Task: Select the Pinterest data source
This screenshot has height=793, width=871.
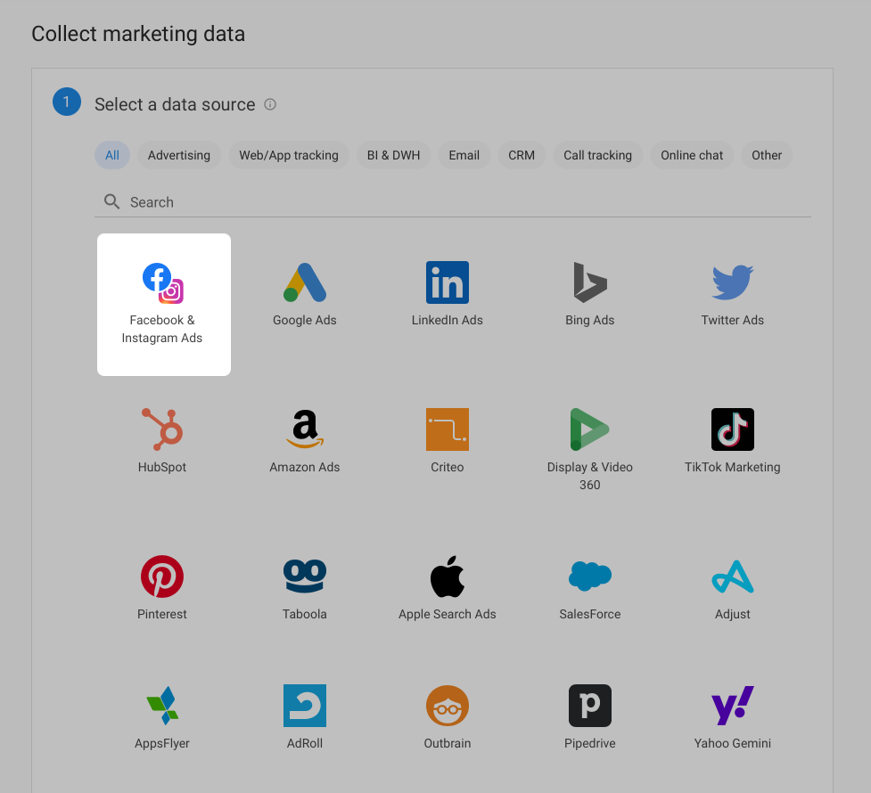Action: tap(162, 587)
